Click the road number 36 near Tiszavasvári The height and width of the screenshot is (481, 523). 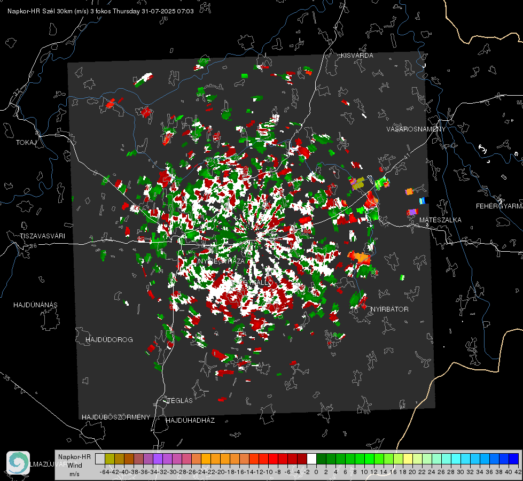click(33, 246)
